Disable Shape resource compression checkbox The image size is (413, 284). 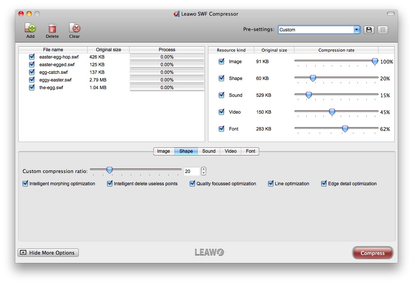(221, 78)
